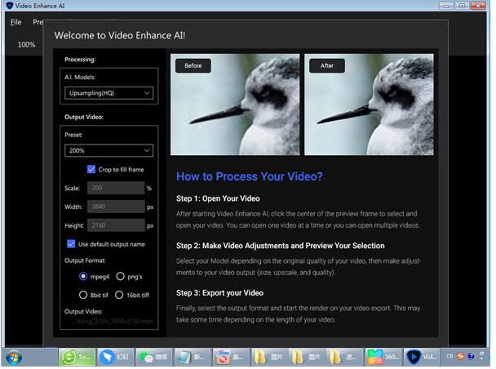Image resolution: width=496 pixels, height=369 pixels.
Task: Open the DingTalk taskbar item
Action: [x=115, y=358]
